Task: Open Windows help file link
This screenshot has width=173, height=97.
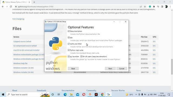Action: 20,64
